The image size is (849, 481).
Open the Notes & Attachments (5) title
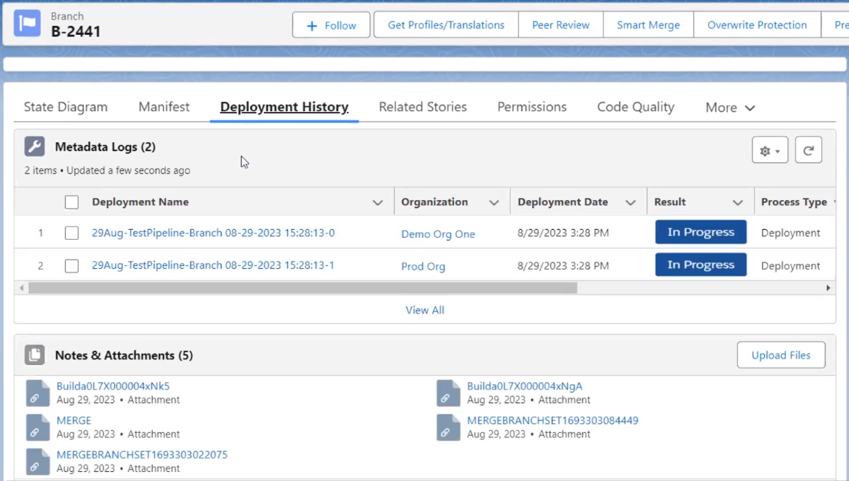[x=125, y=355]
